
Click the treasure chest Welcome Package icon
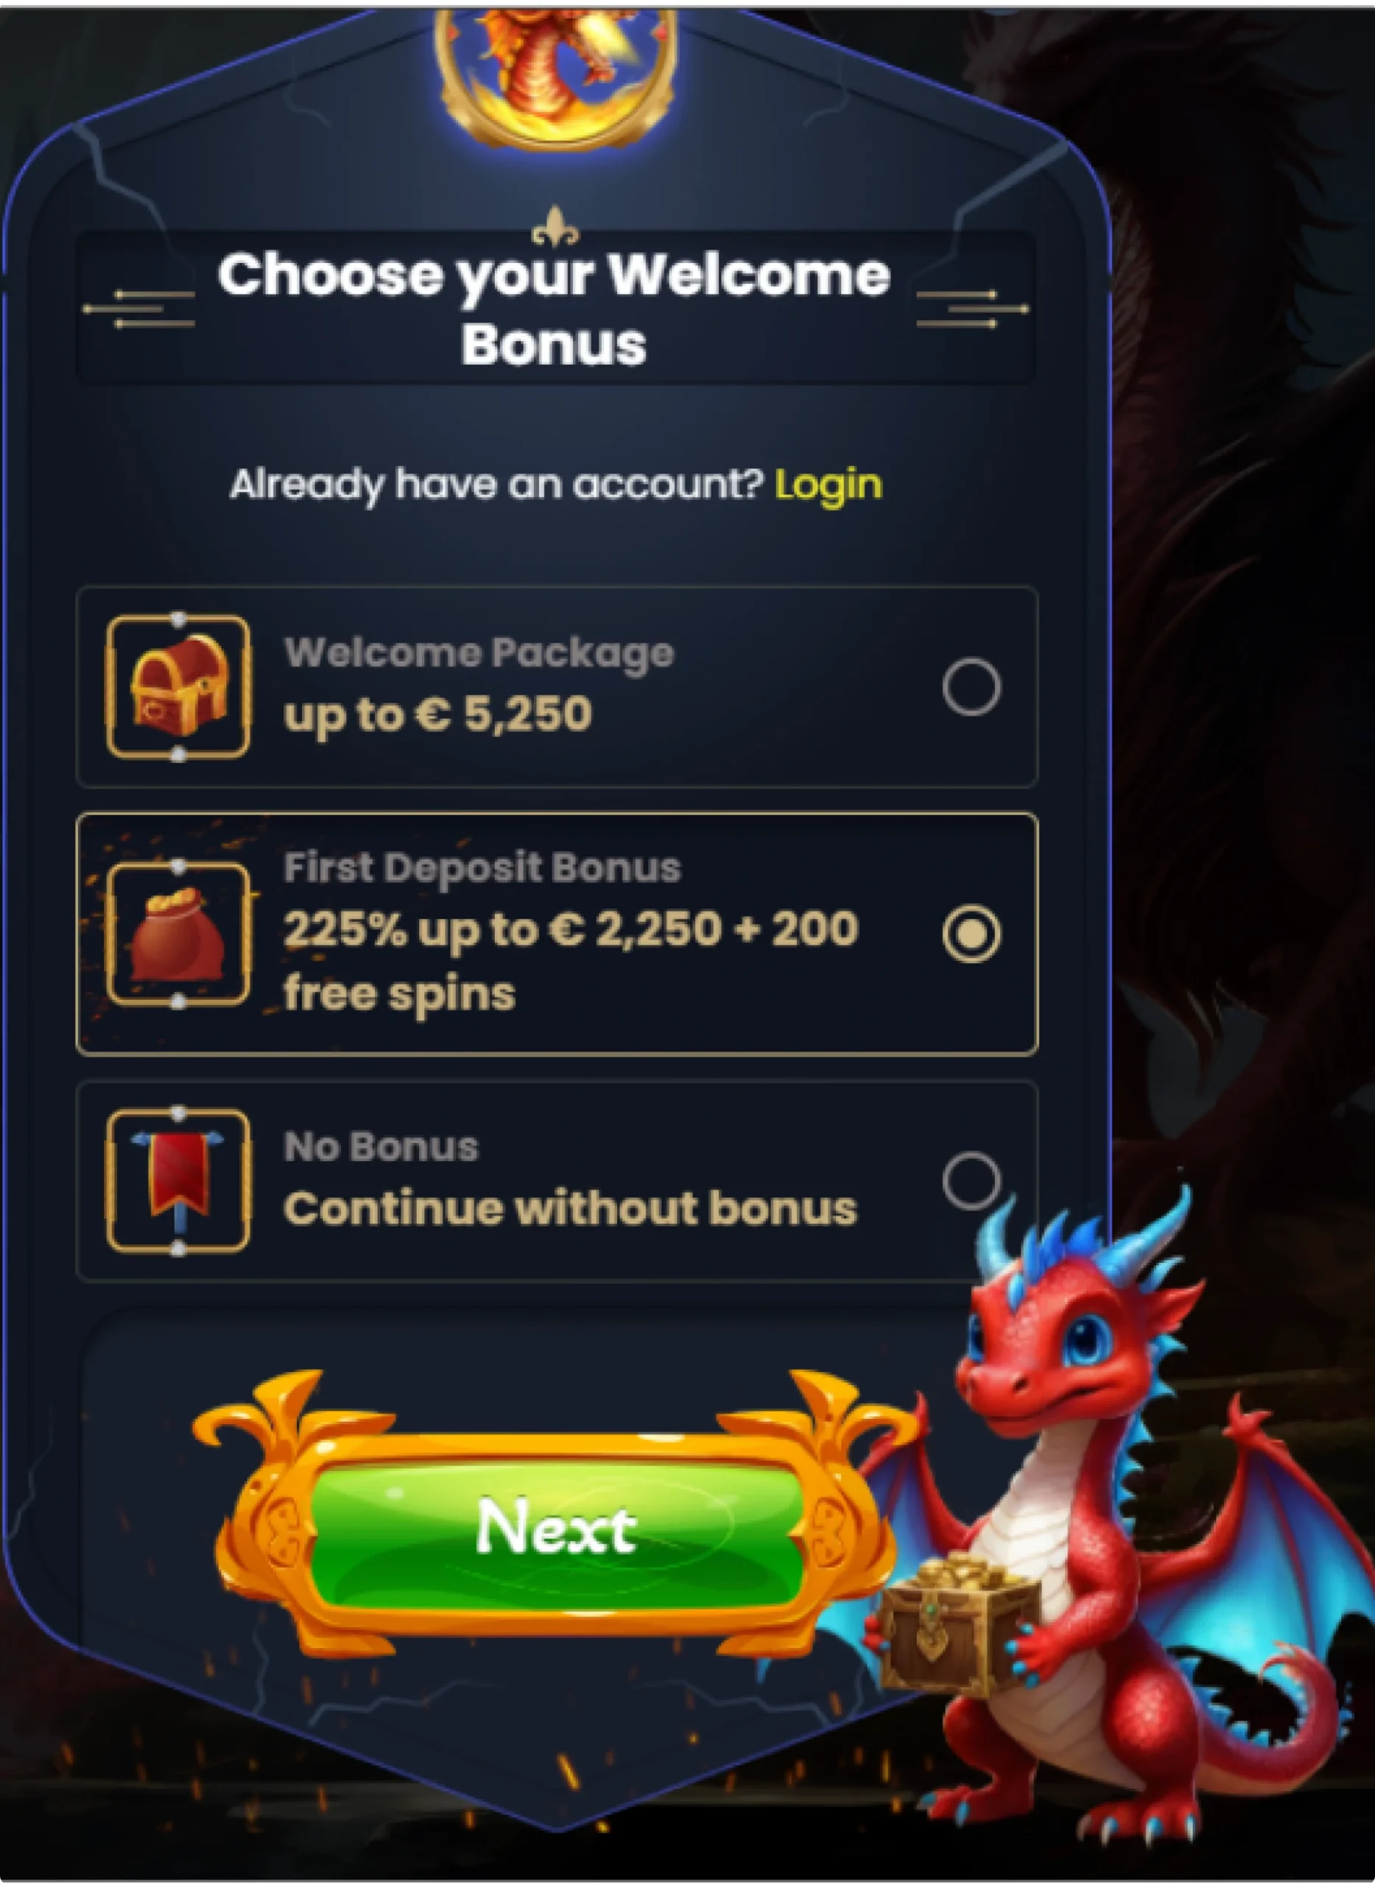tap(178, 686)
